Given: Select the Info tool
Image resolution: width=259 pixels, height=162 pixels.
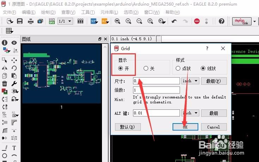Looking at the screenshot, I should click(5, 43).
